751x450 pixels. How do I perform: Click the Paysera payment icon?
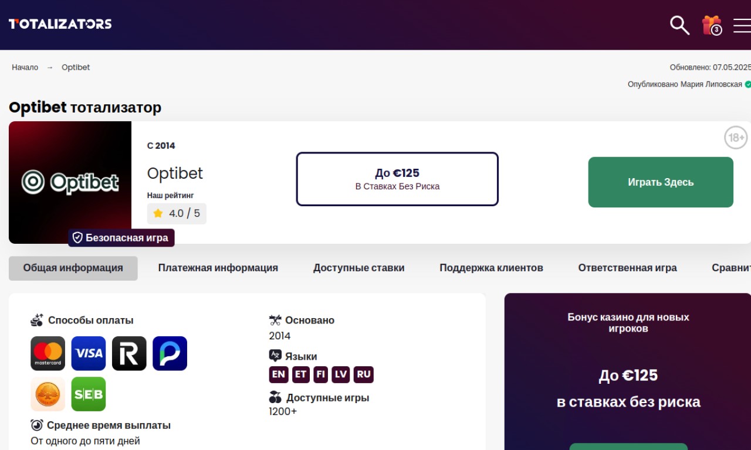170,353
